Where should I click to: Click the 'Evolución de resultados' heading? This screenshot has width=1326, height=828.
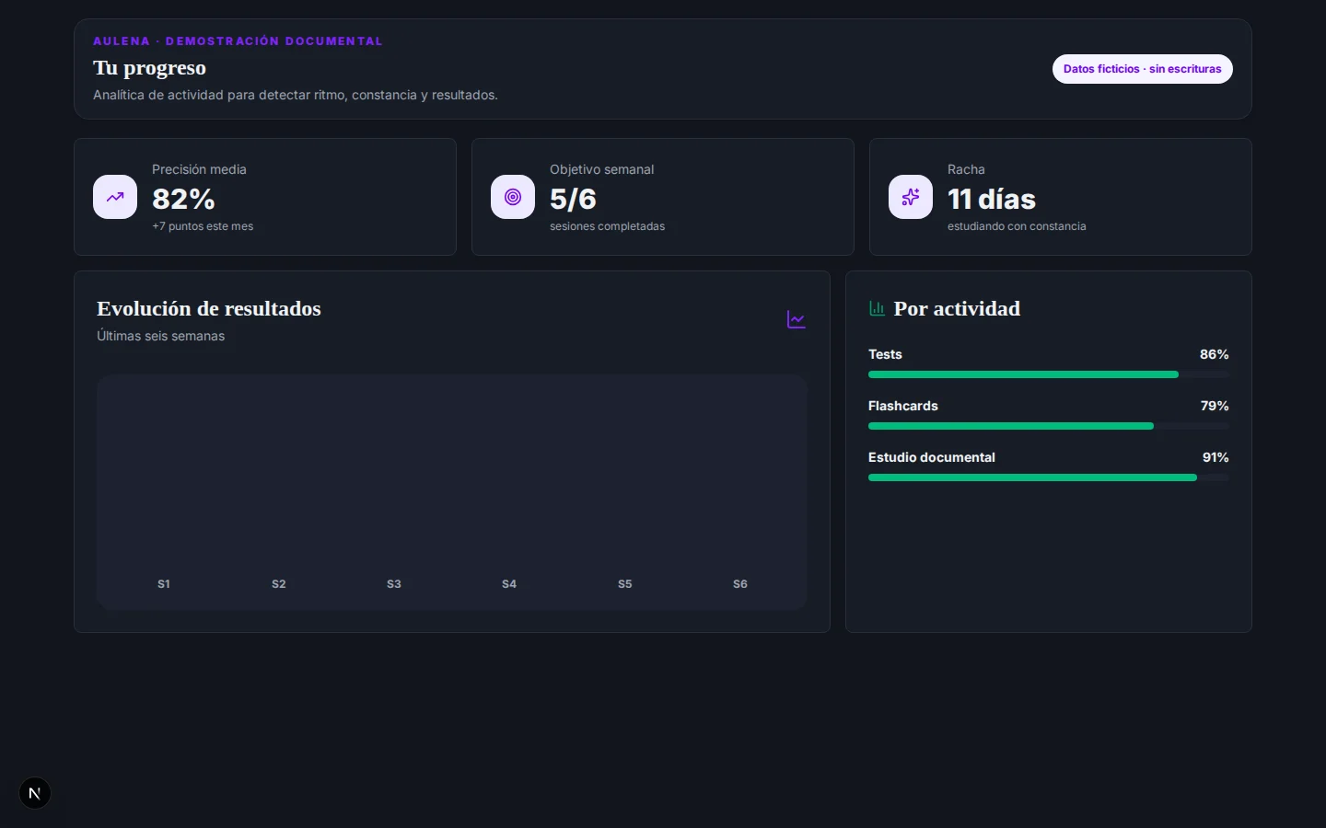point(209,308)
